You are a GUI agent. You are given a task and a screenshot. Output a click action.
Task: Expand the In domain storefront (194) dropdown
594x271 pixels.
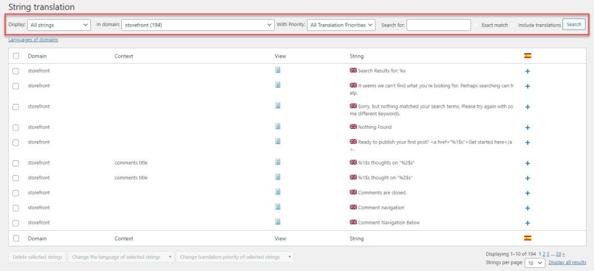197,25
